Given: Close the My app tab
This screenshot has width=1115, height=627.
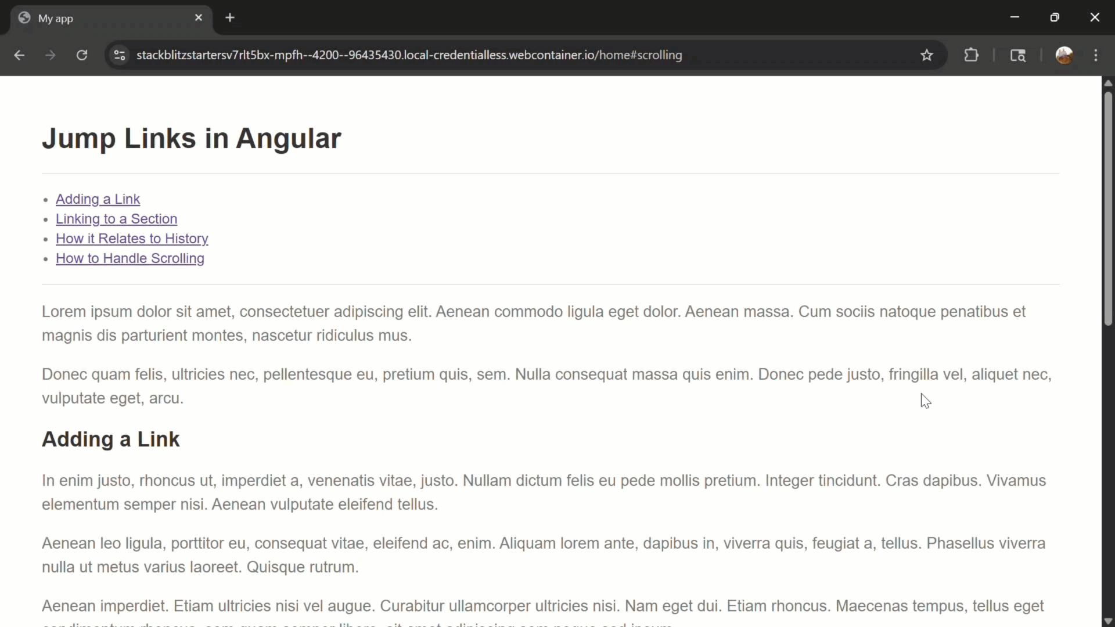Looking at the screenshot, I should tap(199, 18).
